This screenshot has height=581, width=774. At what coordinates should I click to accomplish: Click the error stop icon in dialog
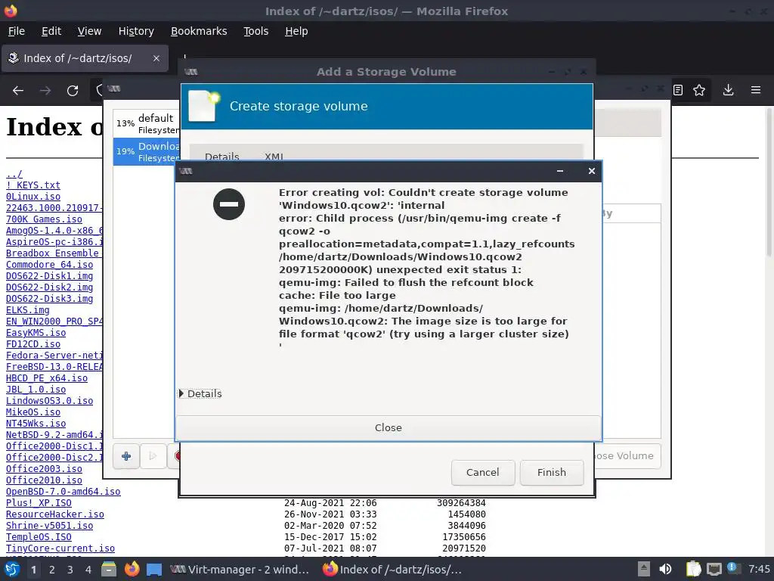click(x=229, y=204)
